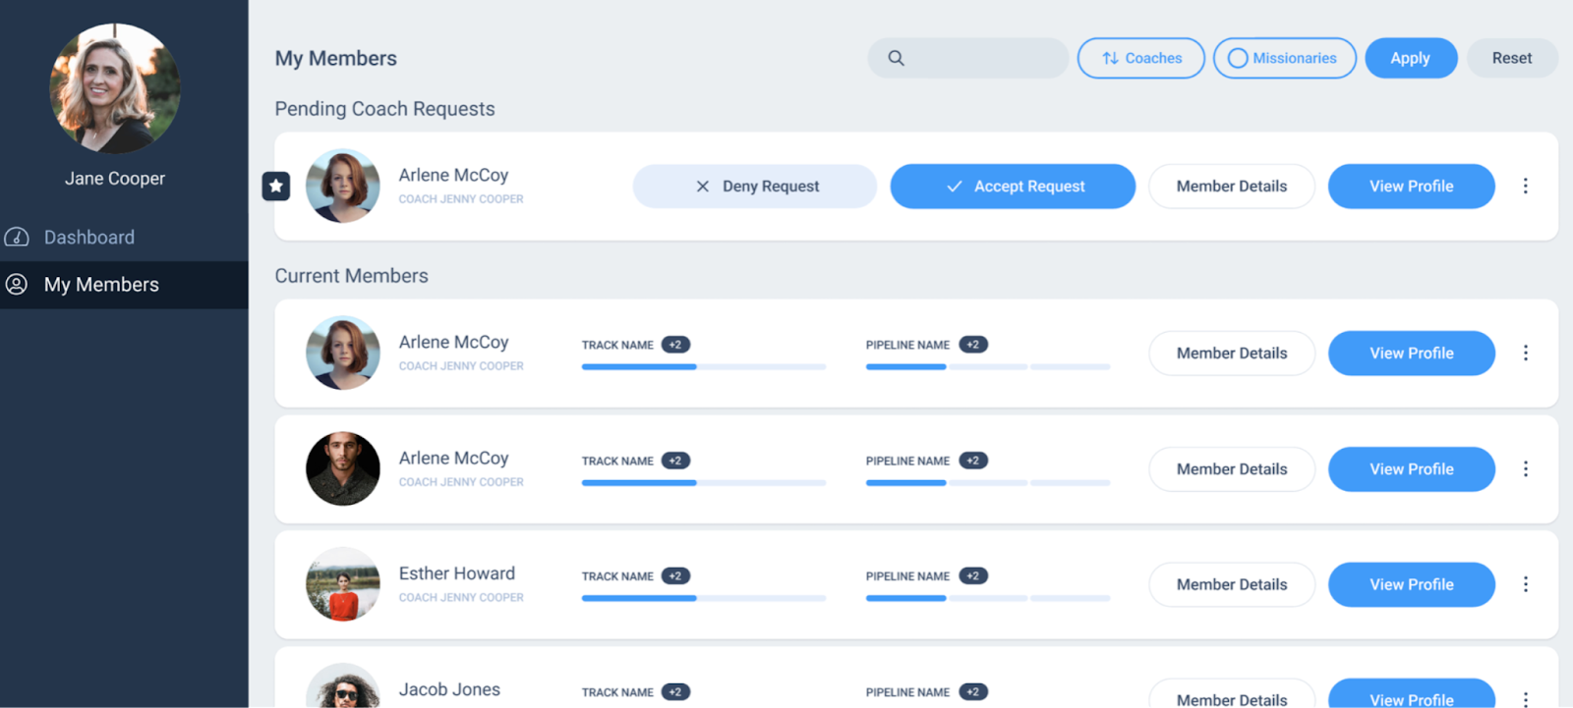This screenshot has width=1573, height=708.
Task: Click the Jacob Jones name
Action: coord(449,689)
